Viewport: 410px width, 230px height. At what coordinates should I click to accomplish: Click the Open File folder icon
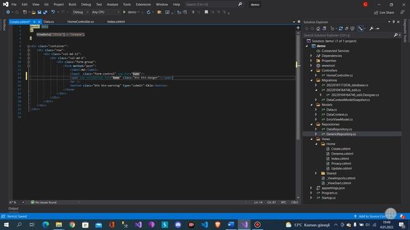click(33, 12)
